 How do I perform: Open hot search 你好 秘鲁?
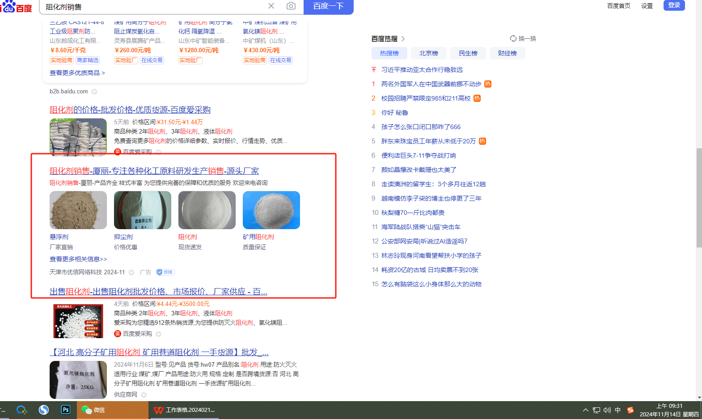point(395,113)
